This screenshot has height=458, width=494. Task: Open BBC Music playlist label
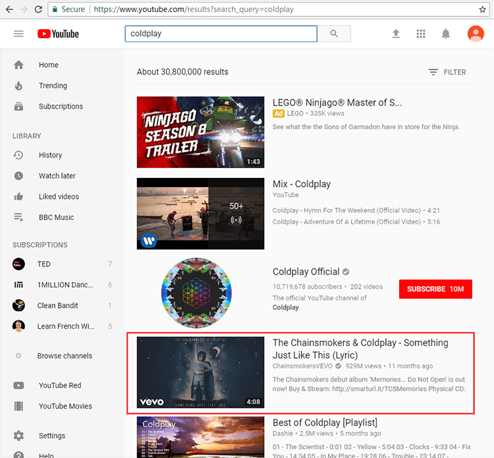point(57,217)
